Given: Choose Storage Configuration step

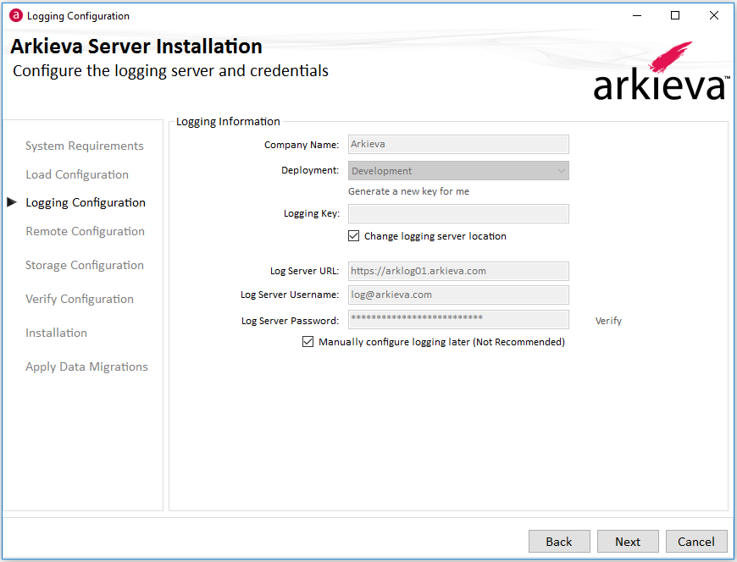Looking at the screenshot, I should pyautogui.click(x=85, y=265).
